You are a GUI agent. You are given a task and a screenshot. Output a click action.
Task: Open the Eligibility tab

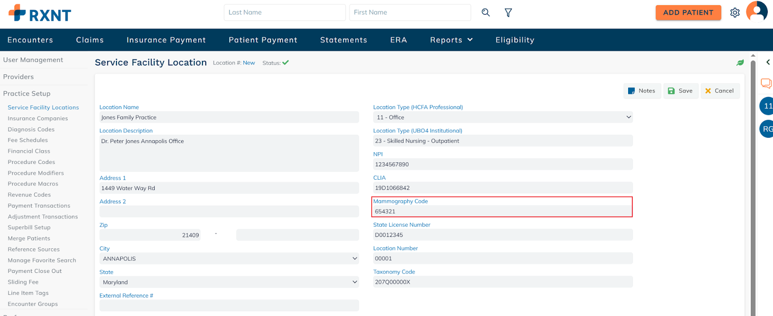click(x=515, y=40)
